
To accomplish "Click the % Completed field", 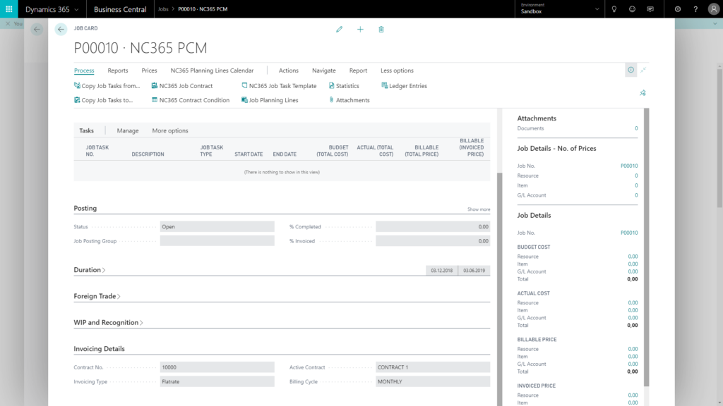I will coord(433,226).
